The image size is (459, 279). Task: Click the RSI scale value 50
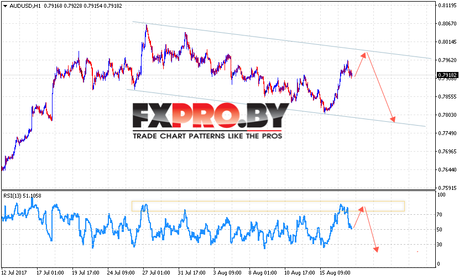point(440,230)
